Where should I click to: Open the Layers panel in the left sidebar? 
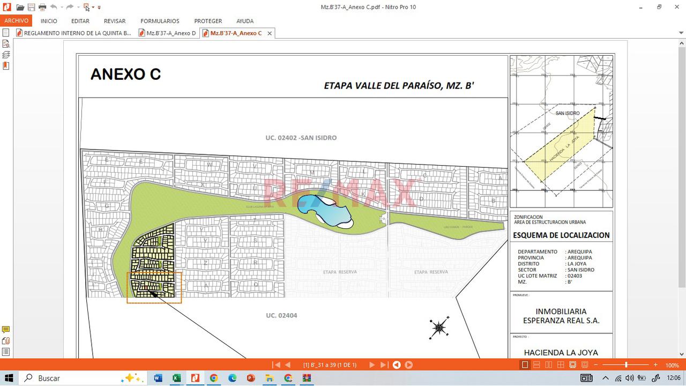pos(6,55)
